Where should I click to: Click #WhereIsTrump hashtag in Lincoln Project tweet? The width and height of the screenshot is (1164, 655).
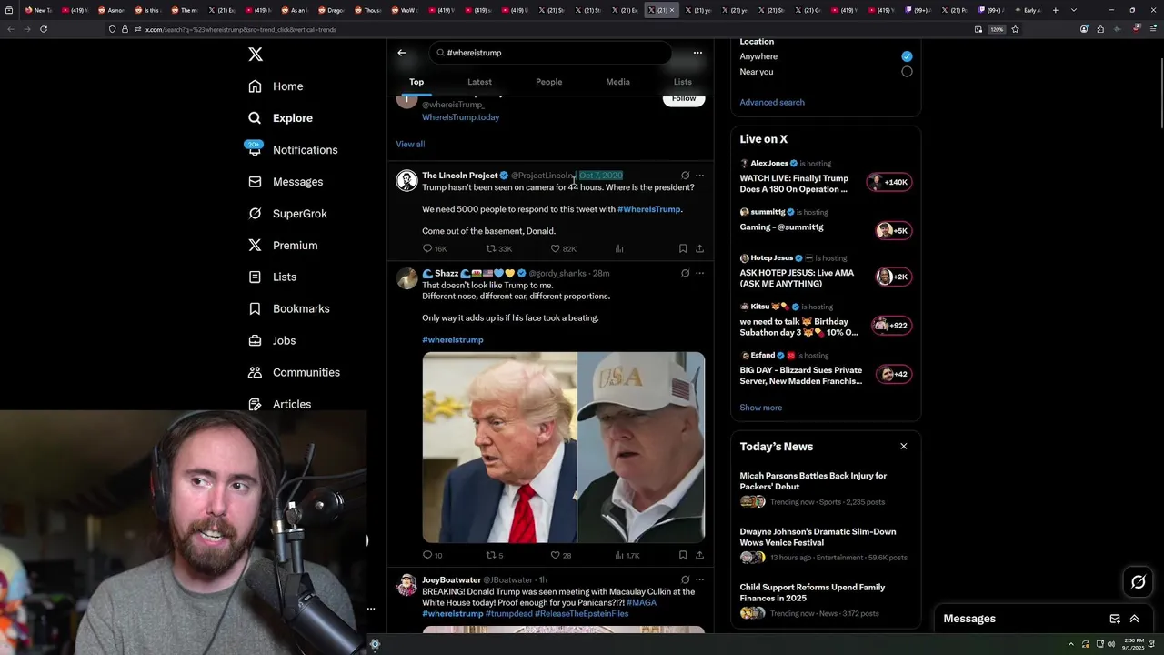click(649, 209)
